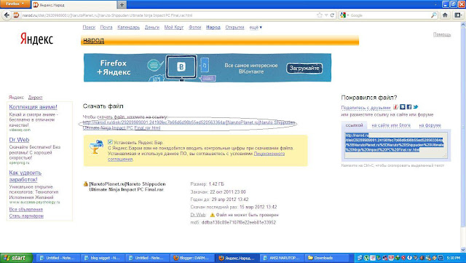Click the file archive icon

(x=86, y=184)
